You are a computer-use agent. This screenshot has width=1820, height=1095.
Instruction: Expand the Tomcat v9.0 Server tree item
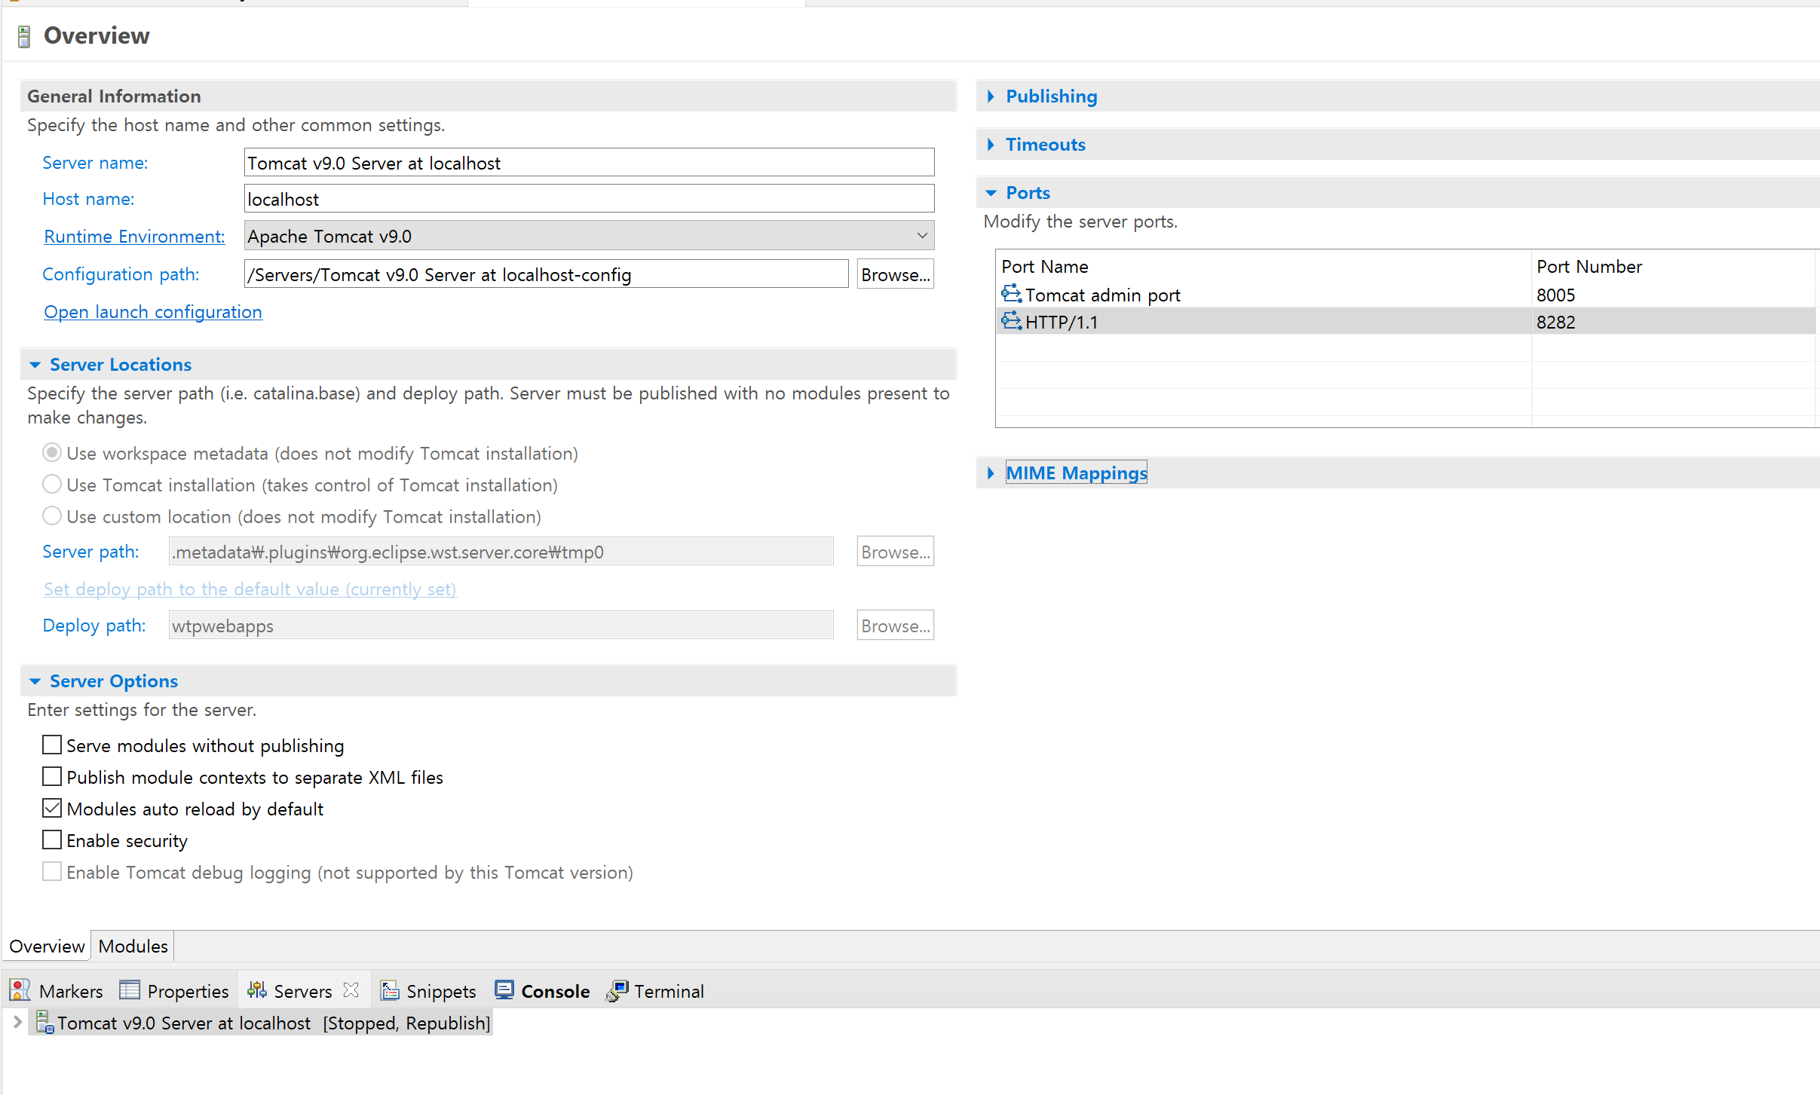pyautogui.click(x=17, y=1023)
